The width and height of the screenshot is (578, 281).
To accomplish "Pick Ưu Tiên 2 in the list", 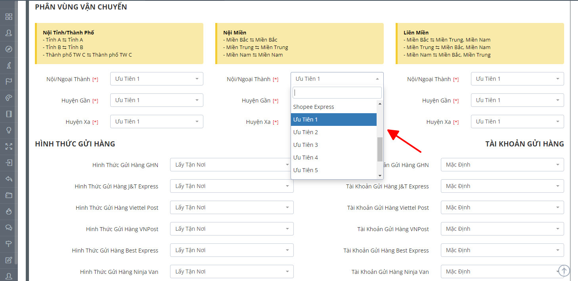I will click(x=334, y=132).
